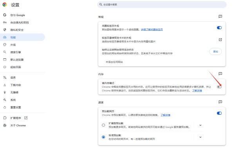
Task: Send feedback for the 速度 section
Action: (220, 102)
